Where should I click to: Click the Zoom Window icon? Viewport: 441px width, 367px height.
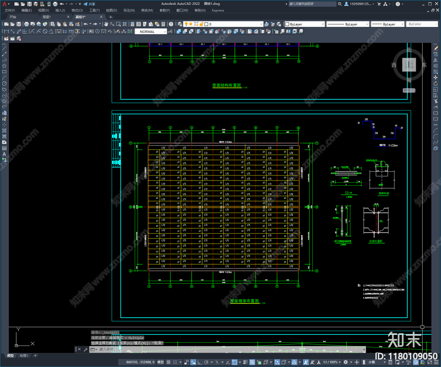click(x=118, y=24)
